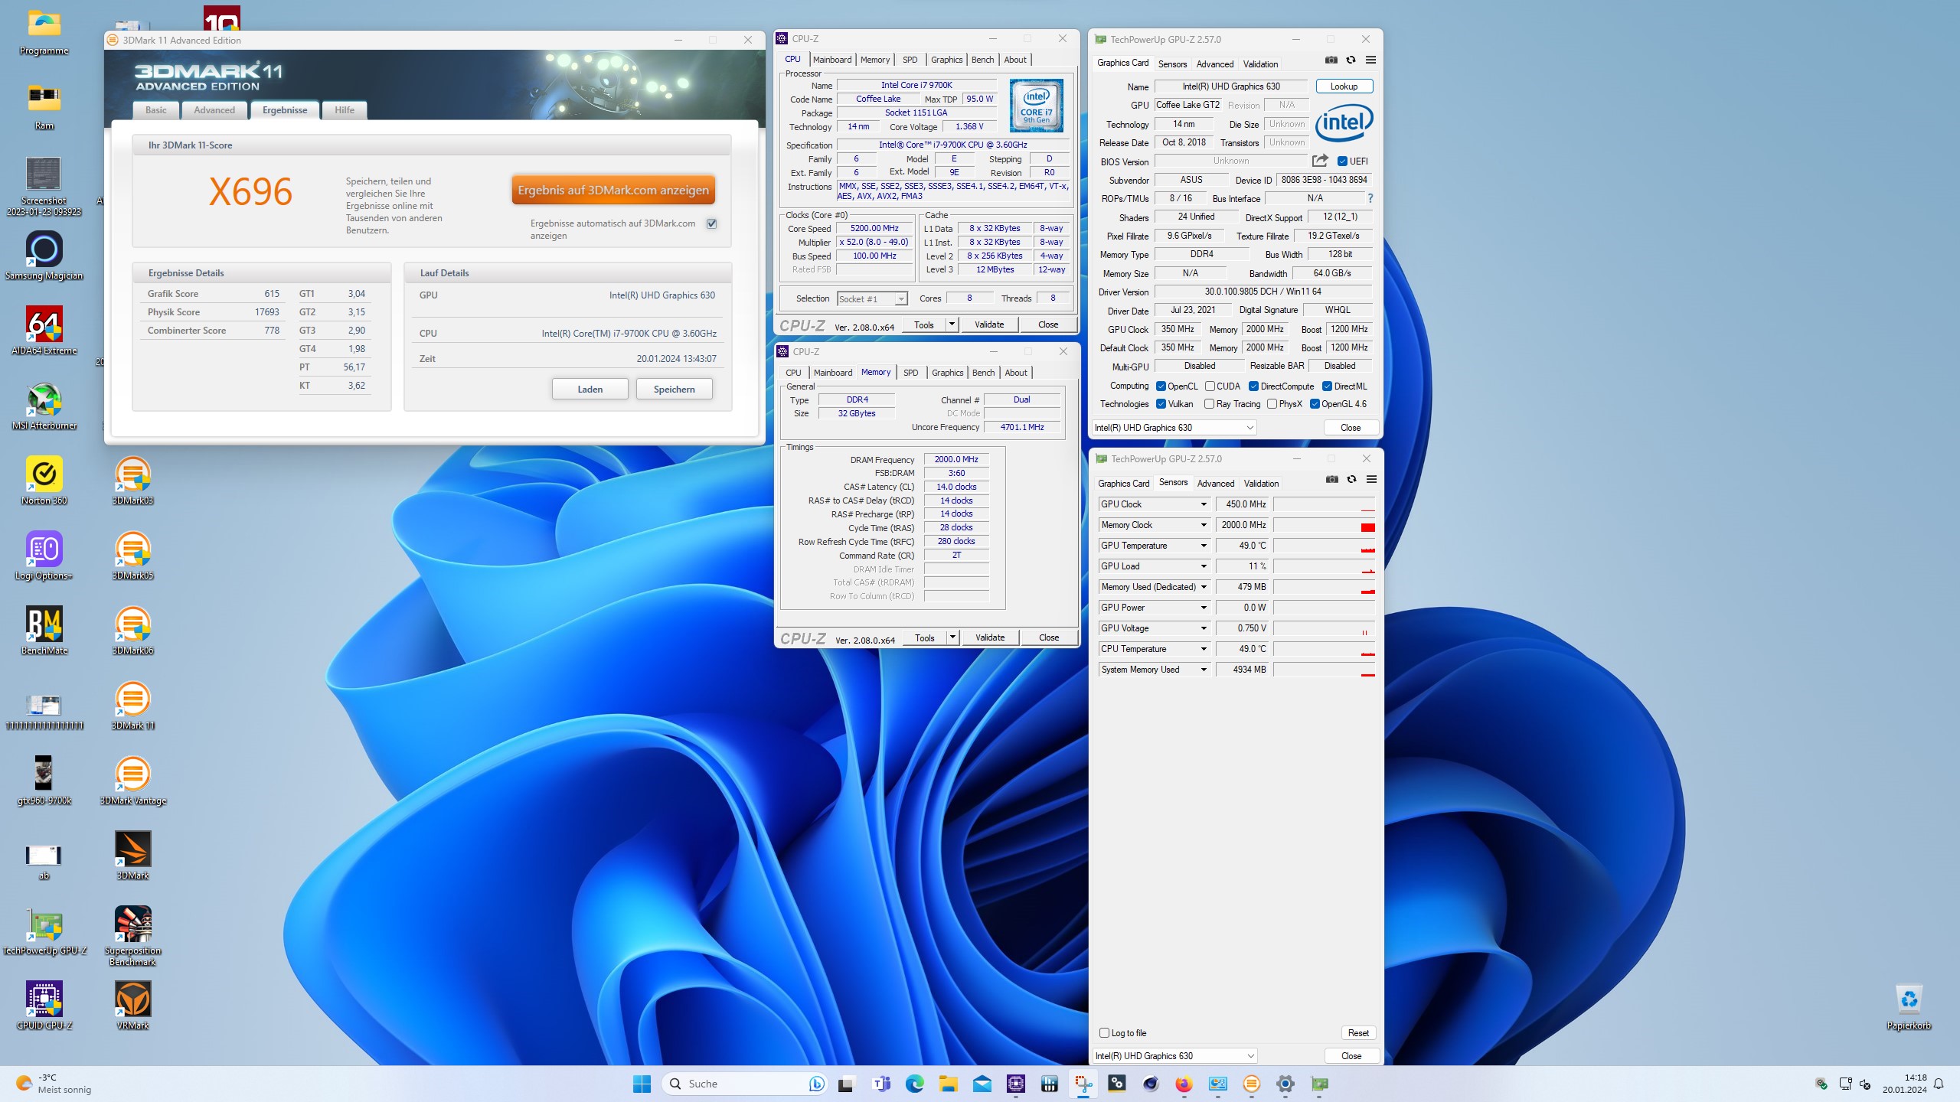Viewport: 1960px width, 1102px height.
Task: Open hamburger menu in GPU-Z Sensors window
Action: [x=1372, y=479]
